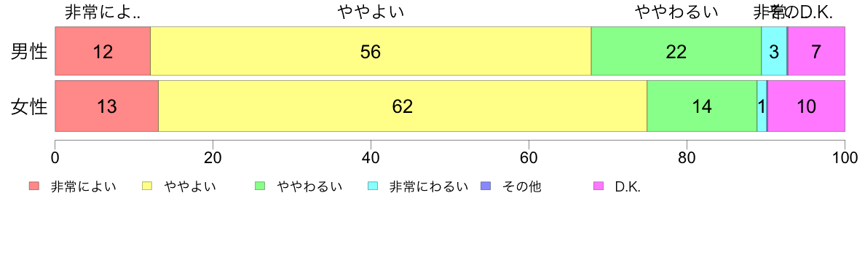This screenshot has width=865, height=268.
Task: Click the 60 tick on the axis
Action: coord(529,157)
